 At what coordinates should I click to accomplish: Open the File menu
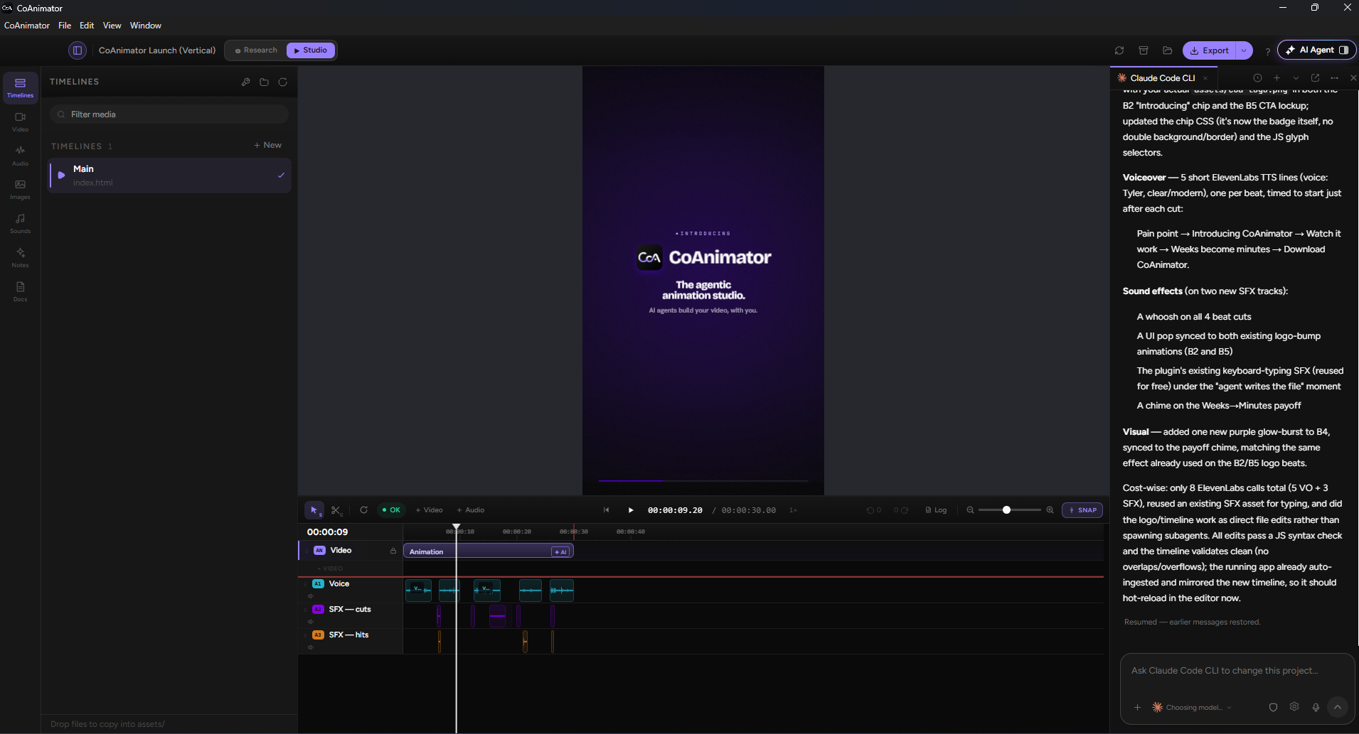point(65,26)
